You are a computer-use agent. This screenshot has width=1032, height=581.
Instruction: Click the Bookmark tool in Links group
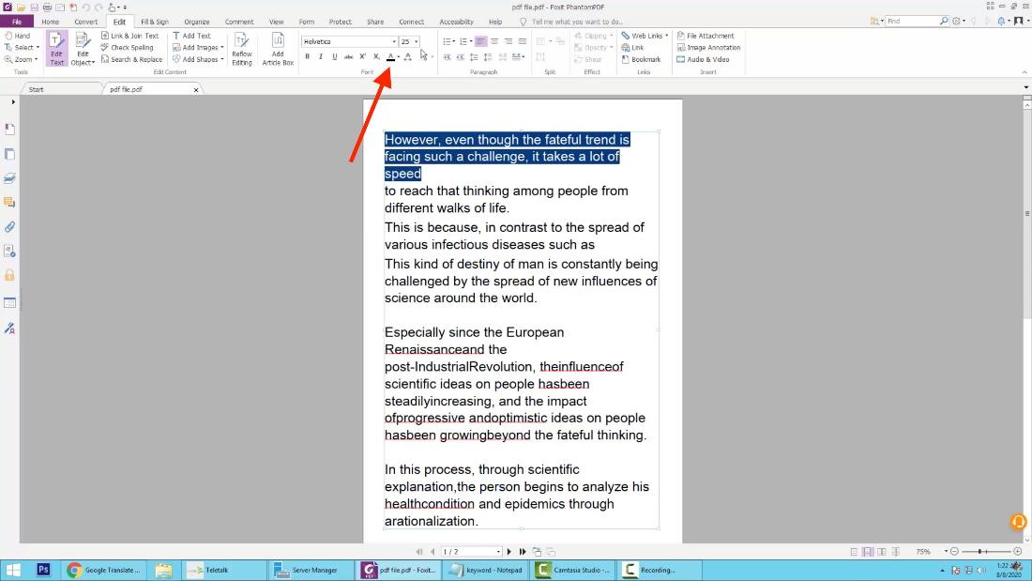coord(644,59)
